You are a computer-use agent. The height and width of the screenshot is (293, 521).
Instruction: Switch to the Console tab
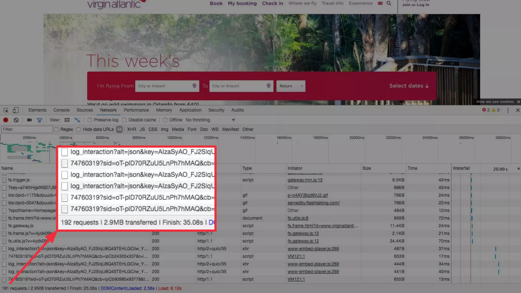[61, 110]
